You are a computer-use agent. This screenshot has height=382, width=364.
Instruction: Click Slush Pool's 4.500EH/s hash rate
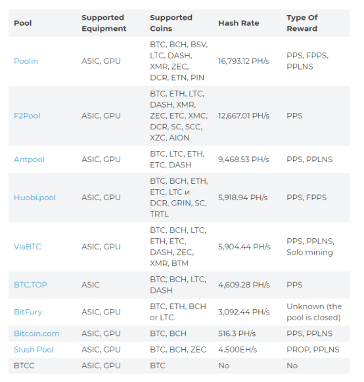click(237, 350)
